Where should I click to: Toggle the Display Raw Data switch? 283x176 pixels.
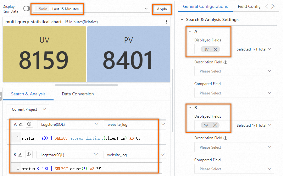point(26,8)
